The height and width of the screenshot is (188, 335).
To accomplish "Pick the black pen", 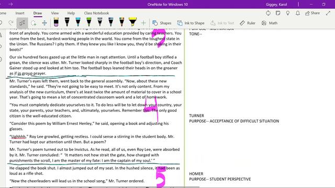I will click(67, 22).
